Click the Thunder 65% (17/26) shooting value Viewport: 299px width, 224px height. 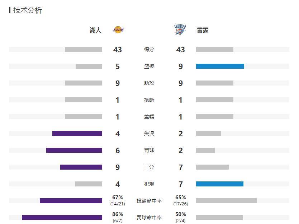[x=181, y=200]
